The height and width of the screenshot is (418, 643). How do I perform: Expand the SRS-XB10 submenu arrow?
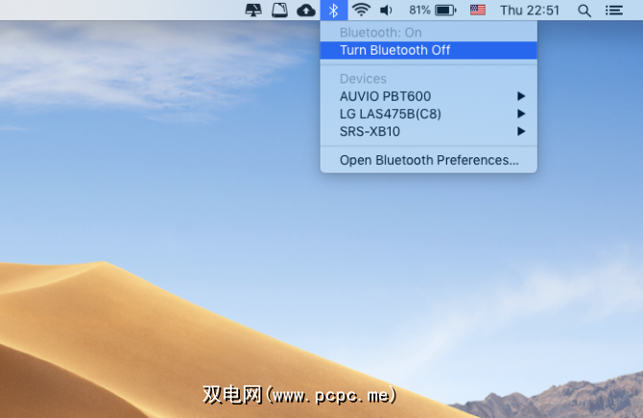click(x=521, y=131)
